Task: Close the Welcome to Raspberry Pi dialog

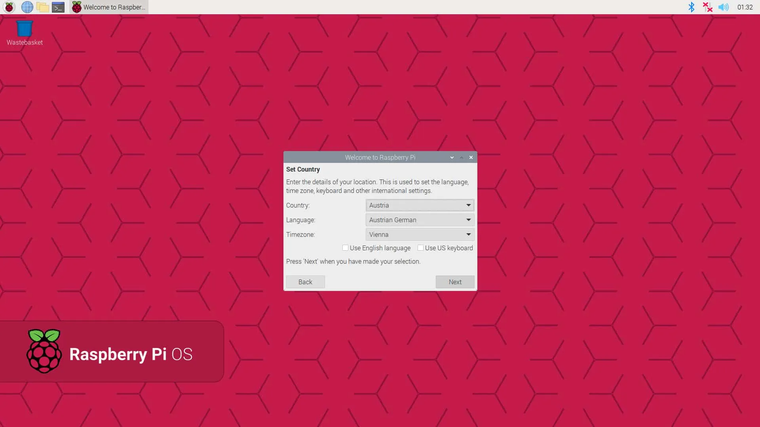Action: coord(471,157)
